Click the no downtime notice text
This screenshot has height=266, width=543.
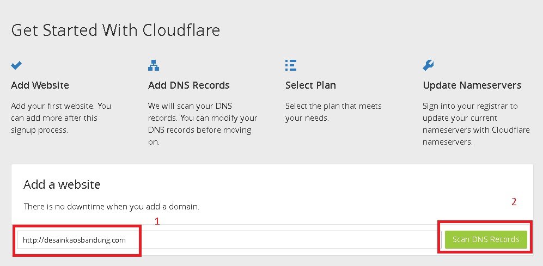coord(112,207)
